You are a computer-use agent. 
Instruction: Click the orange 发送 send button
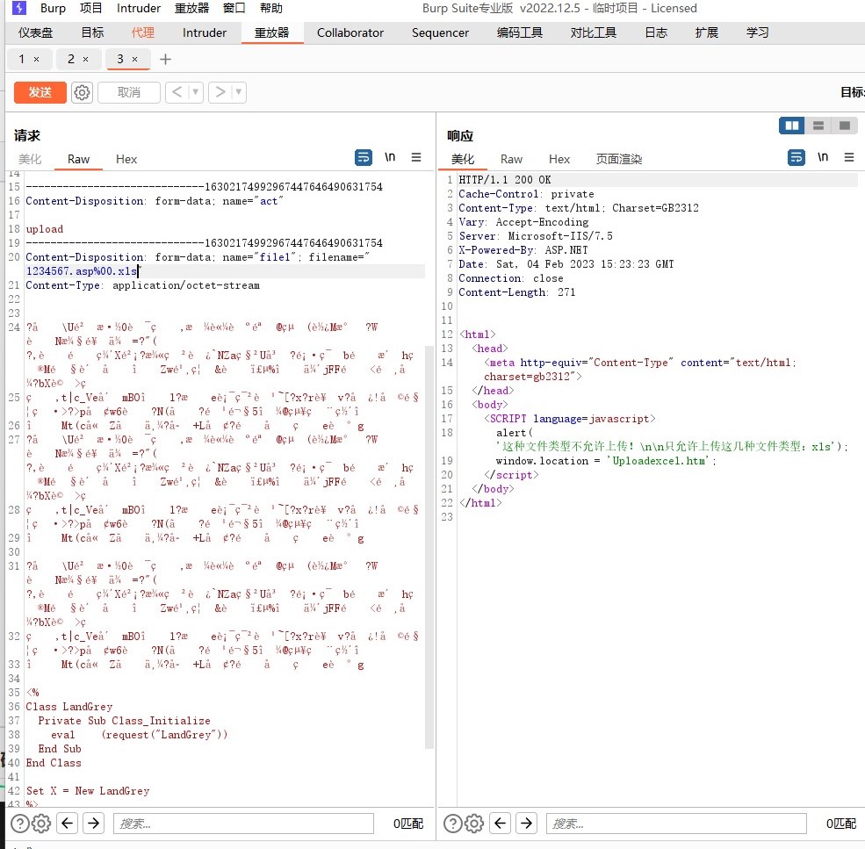pyautogui.click(x=40, y=92)
